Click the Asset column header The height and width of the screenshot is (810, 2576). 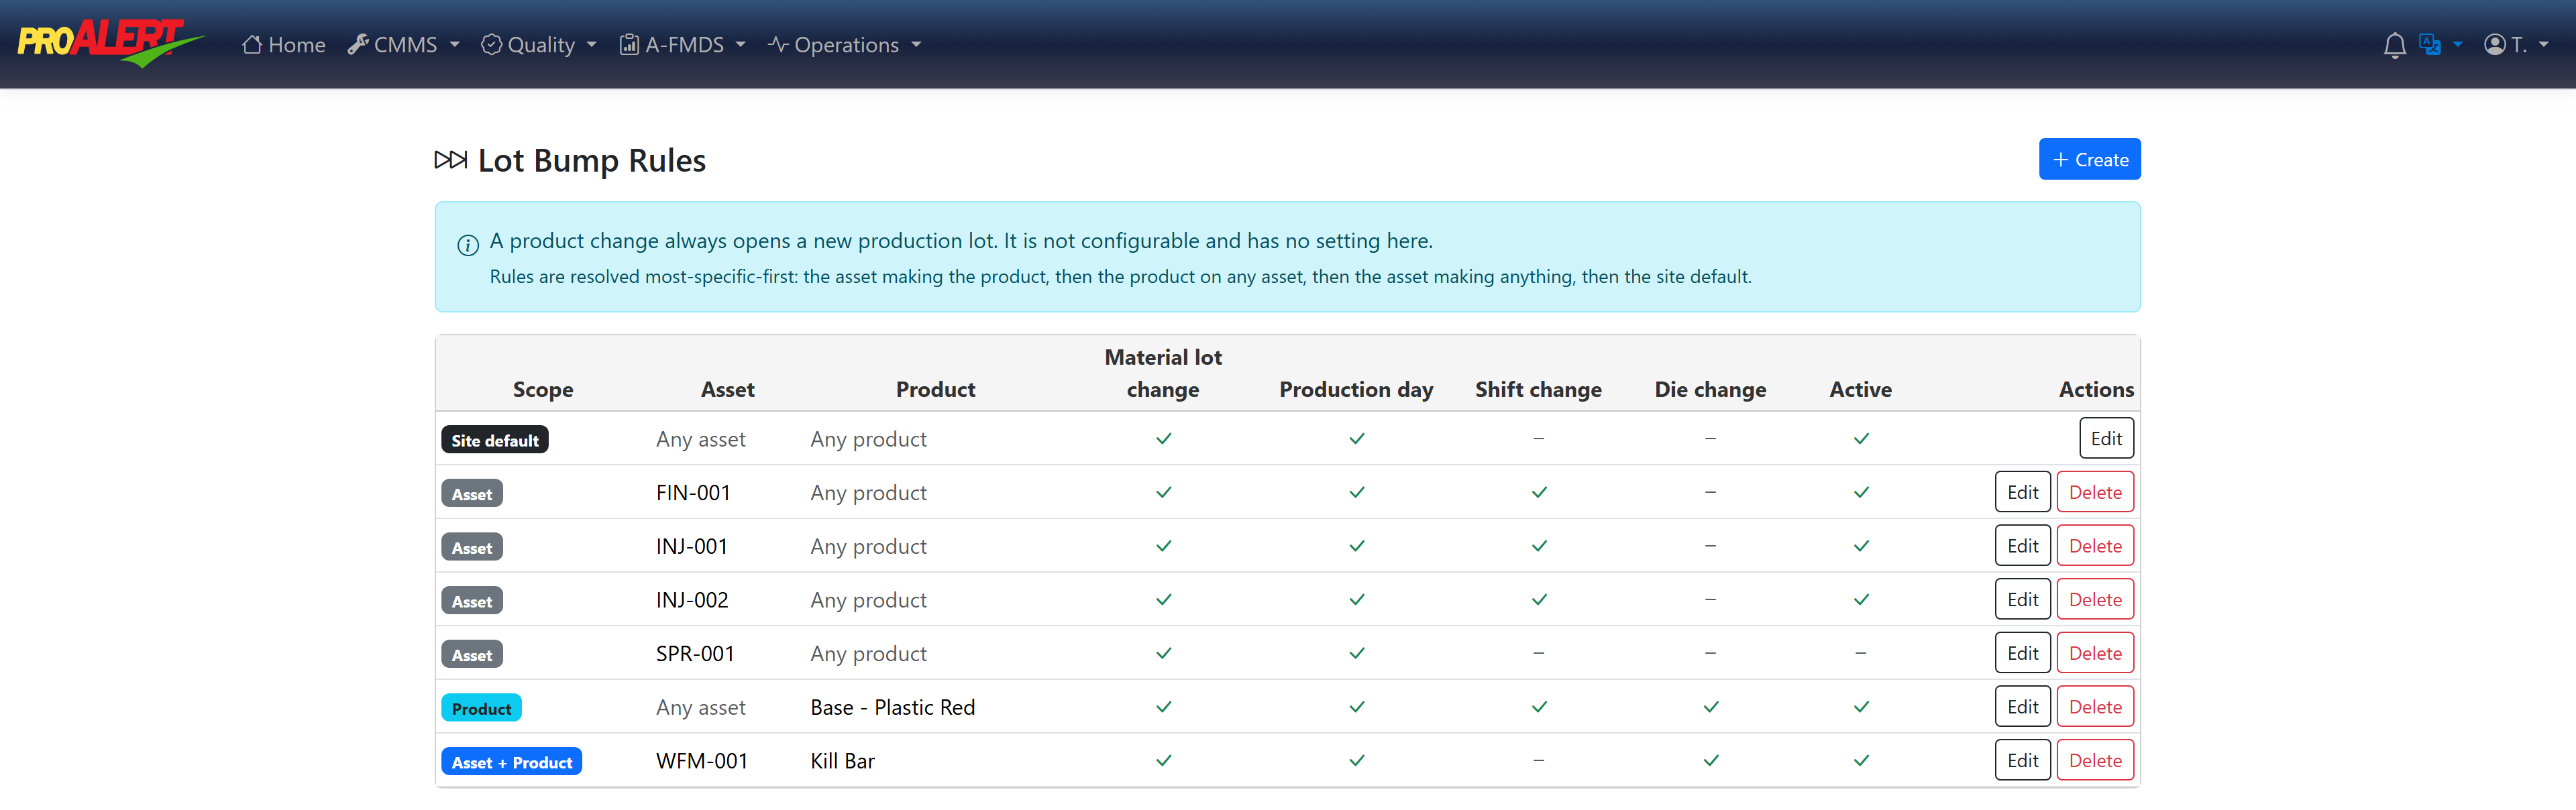(x=727, y=389)
